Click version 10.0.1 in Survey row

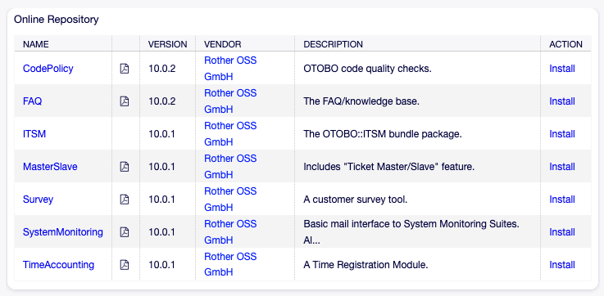click(x=162, y=200)
